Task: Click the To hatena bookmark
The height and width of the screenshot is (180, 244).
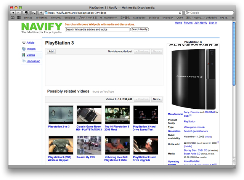Action: pyautogui.click(x=42, y=18)
